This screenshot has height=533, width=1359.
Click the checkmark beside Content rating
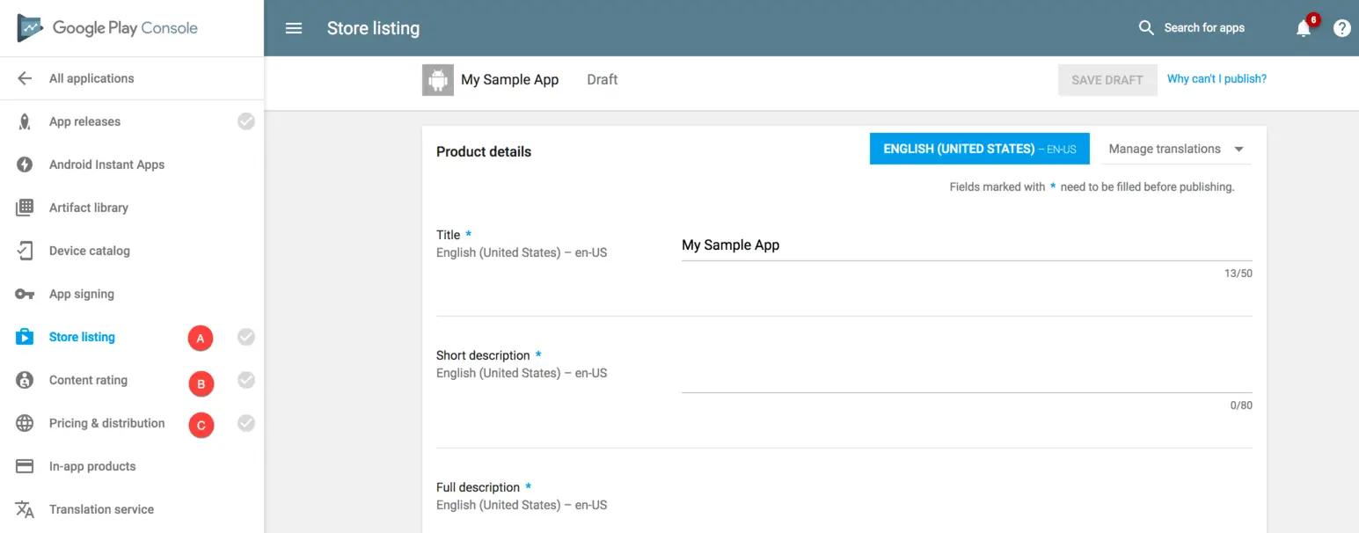[x=246, y=380]
